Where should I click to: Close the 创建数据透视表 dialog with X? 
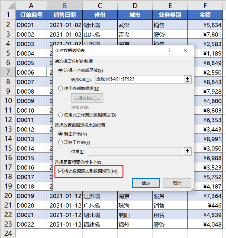(x=185, y=51)
